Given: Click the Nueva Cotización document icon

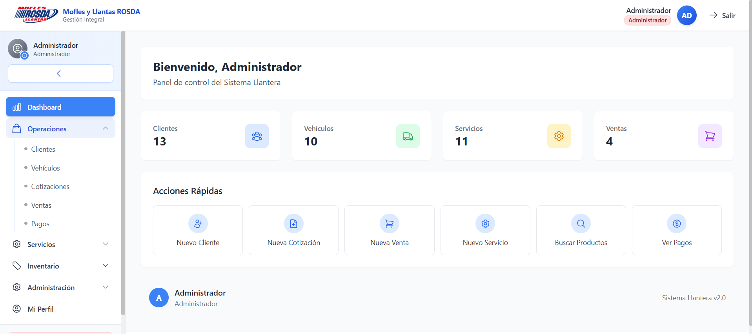Looking at the screenshot, I should (294, 223).
